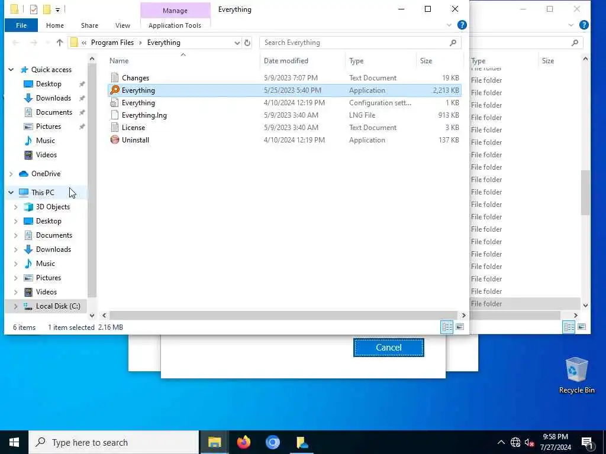
Task: Open the Application Tools tab
Action: (x=175, y=25)
